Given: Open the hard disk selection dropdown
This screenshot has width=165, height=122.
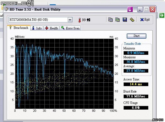Looking at the screenshot, I should click(x=70, y=20).
